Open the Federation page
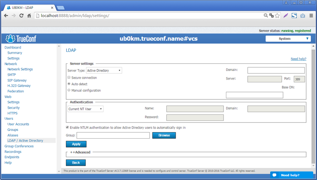317x180 pixels. pyautogui.click(x=16, y=91)
